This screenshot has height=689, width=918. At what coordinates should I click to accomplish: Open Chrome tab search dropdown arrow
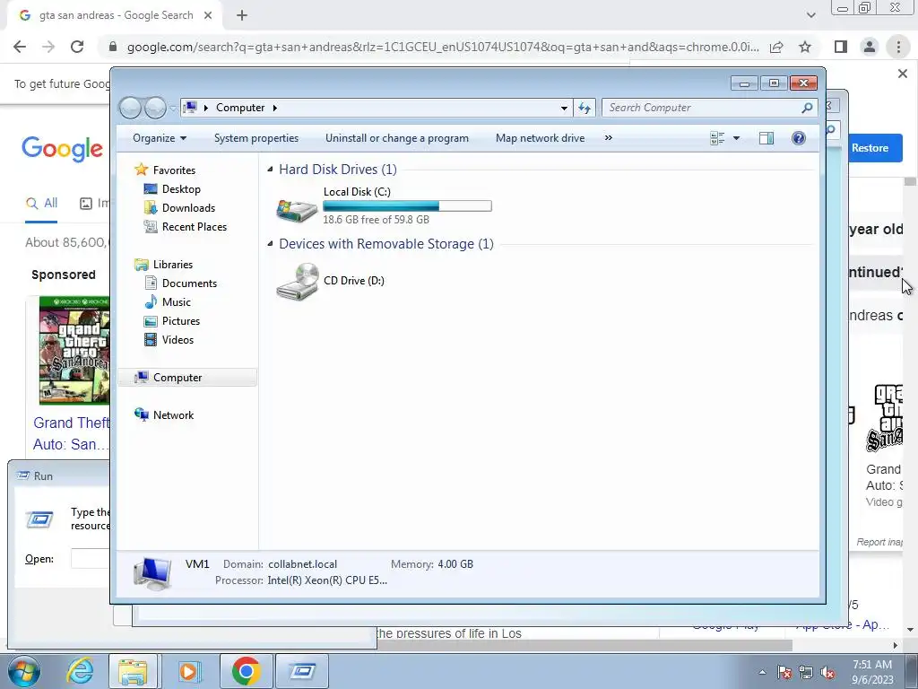(810, 15)
